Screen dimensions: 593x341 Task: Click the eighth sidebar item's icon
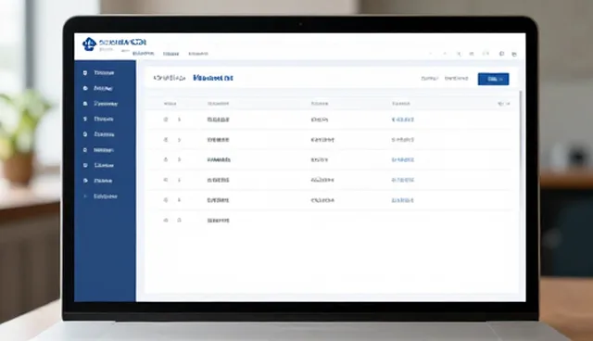click(85, 181)
